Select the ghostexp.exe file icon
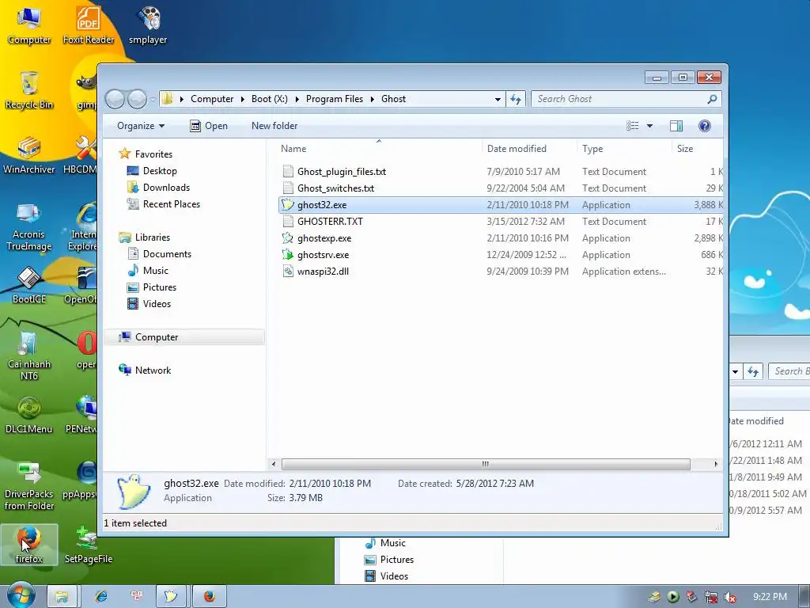The height and width of the screenshot is (608, 810). 288,237
